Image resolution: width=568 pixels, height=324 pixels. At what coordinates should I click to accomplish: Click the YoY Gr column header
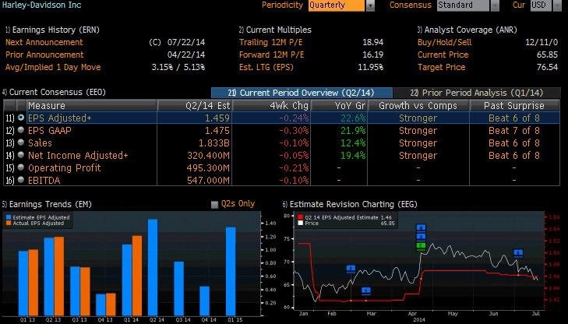339,106
